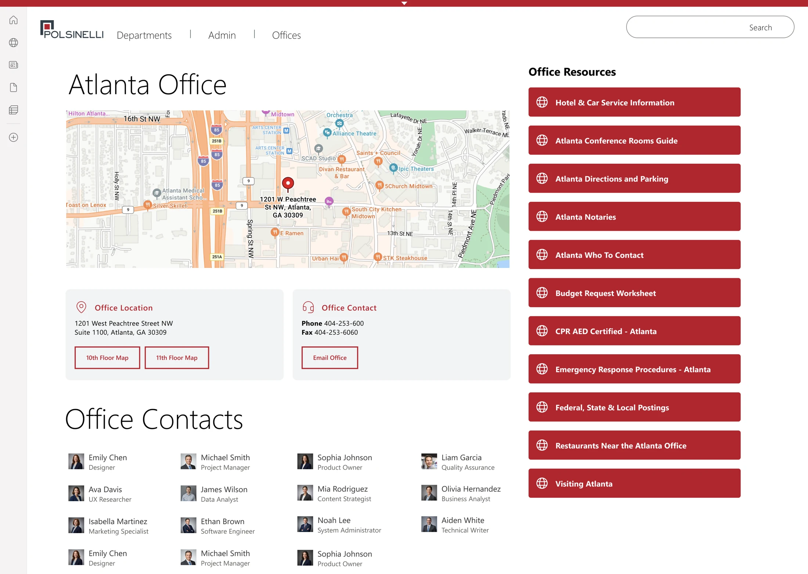This screenshot has height=574, width=808.
Task: Select contact Ethan Brown
Action: [217, 526]
